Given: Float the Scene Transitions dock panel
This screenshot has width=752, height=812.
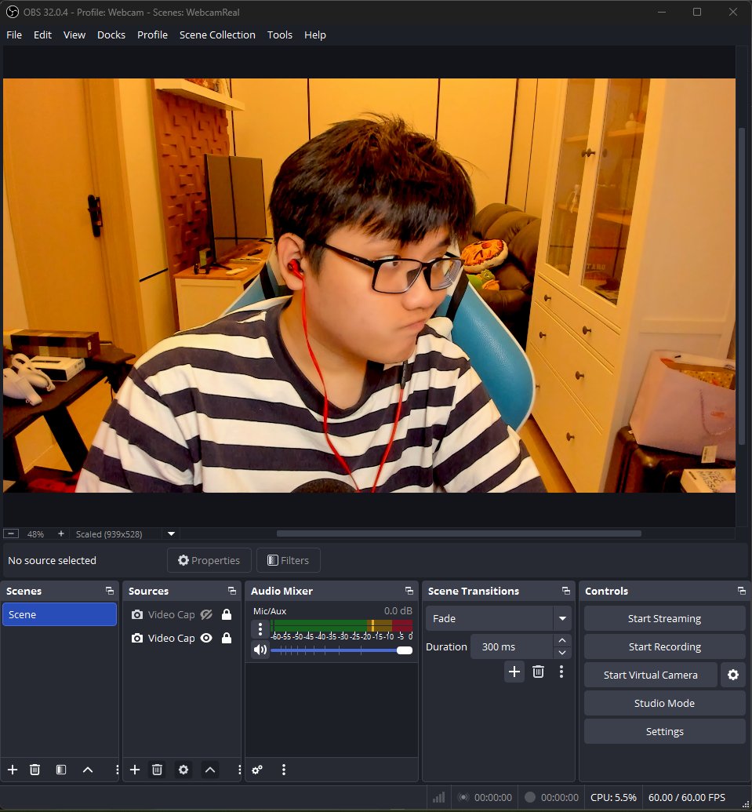Looking at the screenshot, I should 565,591.
